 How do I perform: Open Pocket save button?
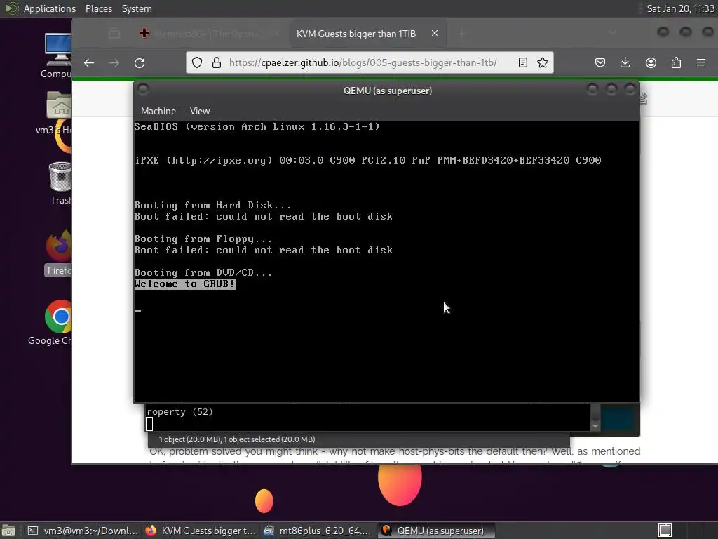coord(600,62)
